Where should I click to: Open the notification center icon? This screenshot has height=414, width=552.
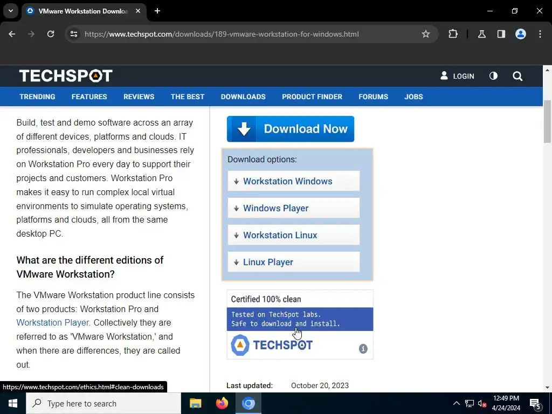(535, 403)
